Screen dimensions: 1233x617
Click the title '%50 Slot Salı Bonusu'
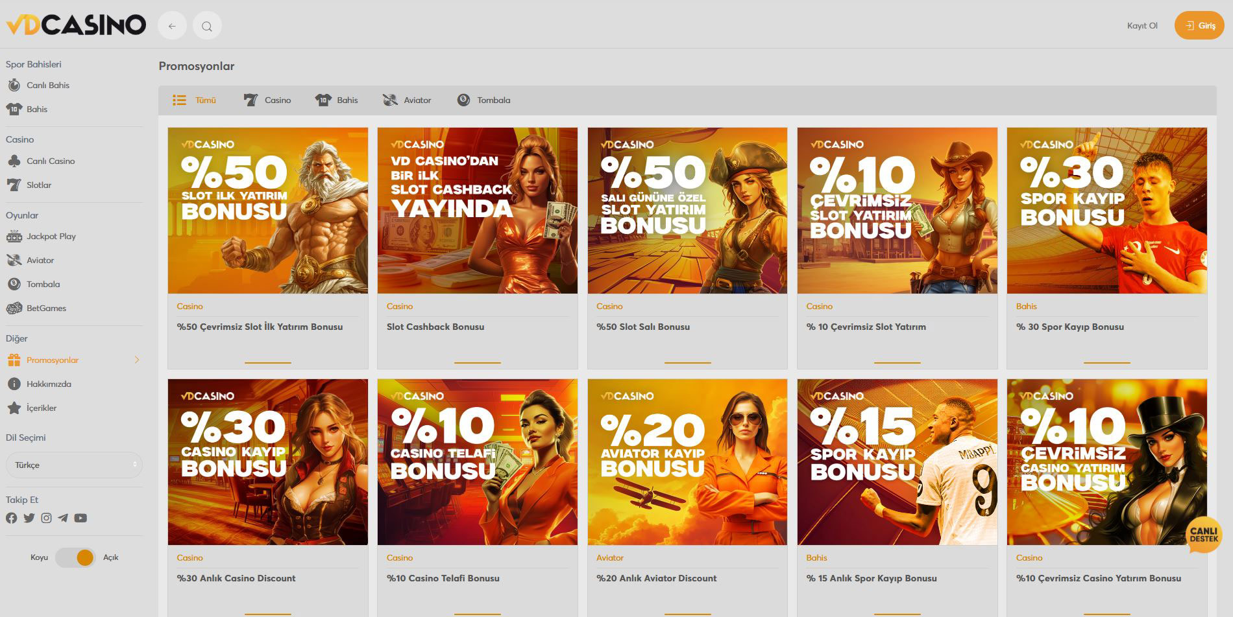click(x=643, y=327)
